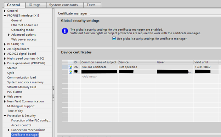The image size is (221, 137).
Task: Click the row header of AWS IoT Certificate row
Action: [65, 67]
